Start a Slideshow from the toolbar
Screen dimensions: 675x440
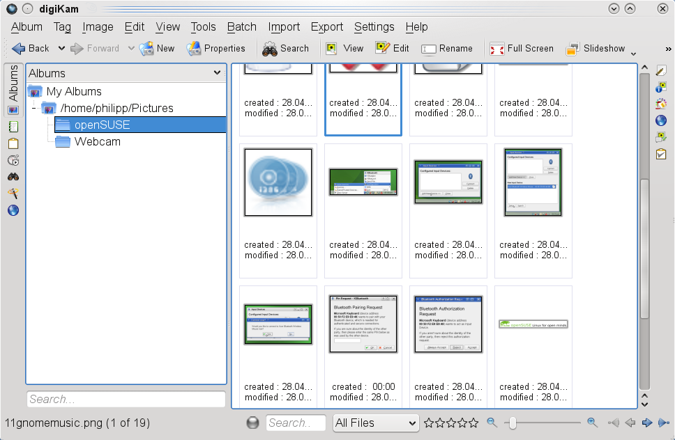(598, 49)
